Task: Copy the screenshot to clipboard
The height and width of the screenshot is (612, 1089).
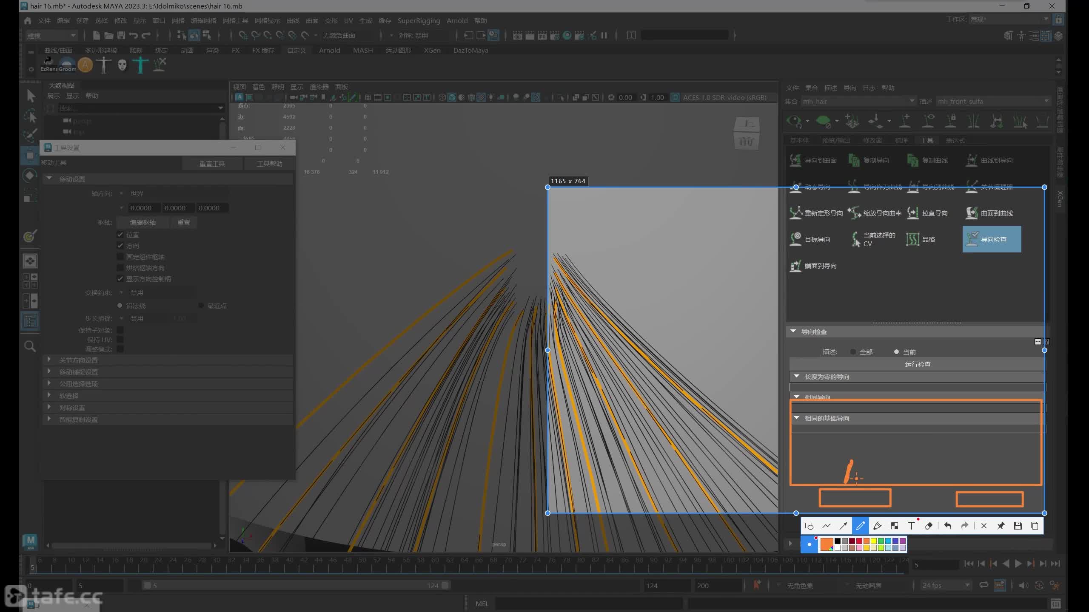Action: pyautogui.click(x=1035, y=526)
